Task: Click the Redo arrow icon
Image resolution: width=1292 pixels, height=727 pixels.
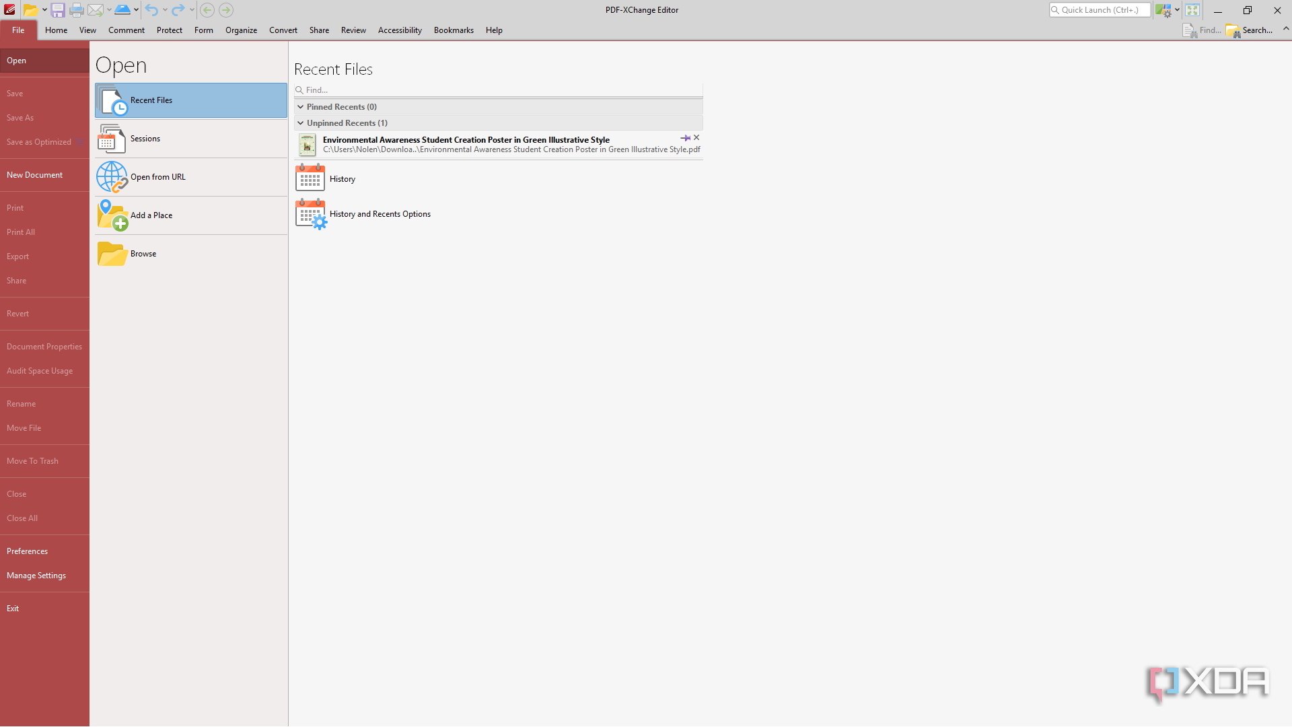Action: (x=177, y=10)
